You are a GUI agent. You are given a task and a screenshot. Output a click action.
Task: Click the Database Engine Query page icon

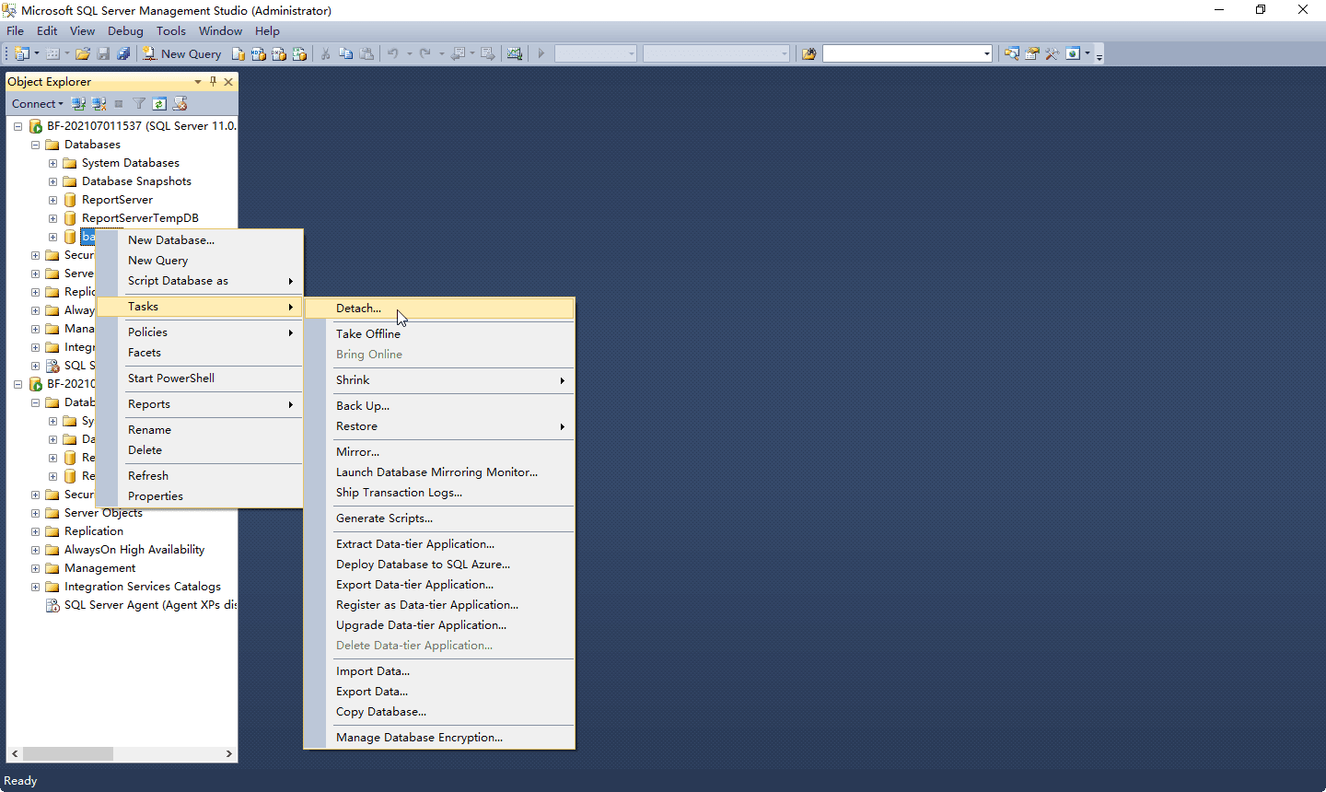click(238, 53)
